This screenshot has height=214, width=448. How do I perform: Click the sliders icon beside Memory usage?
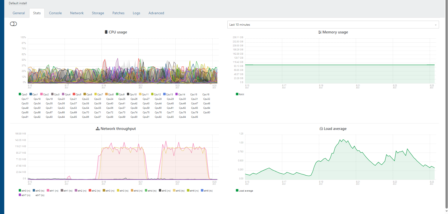(320, 32)
